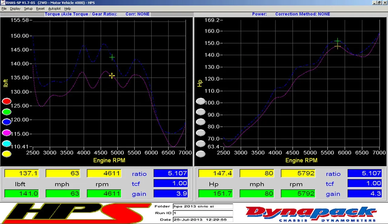Image resolution: width=388 pixels, height=224 pixels.
Task: Open the File menu
Action: point(4,8)
